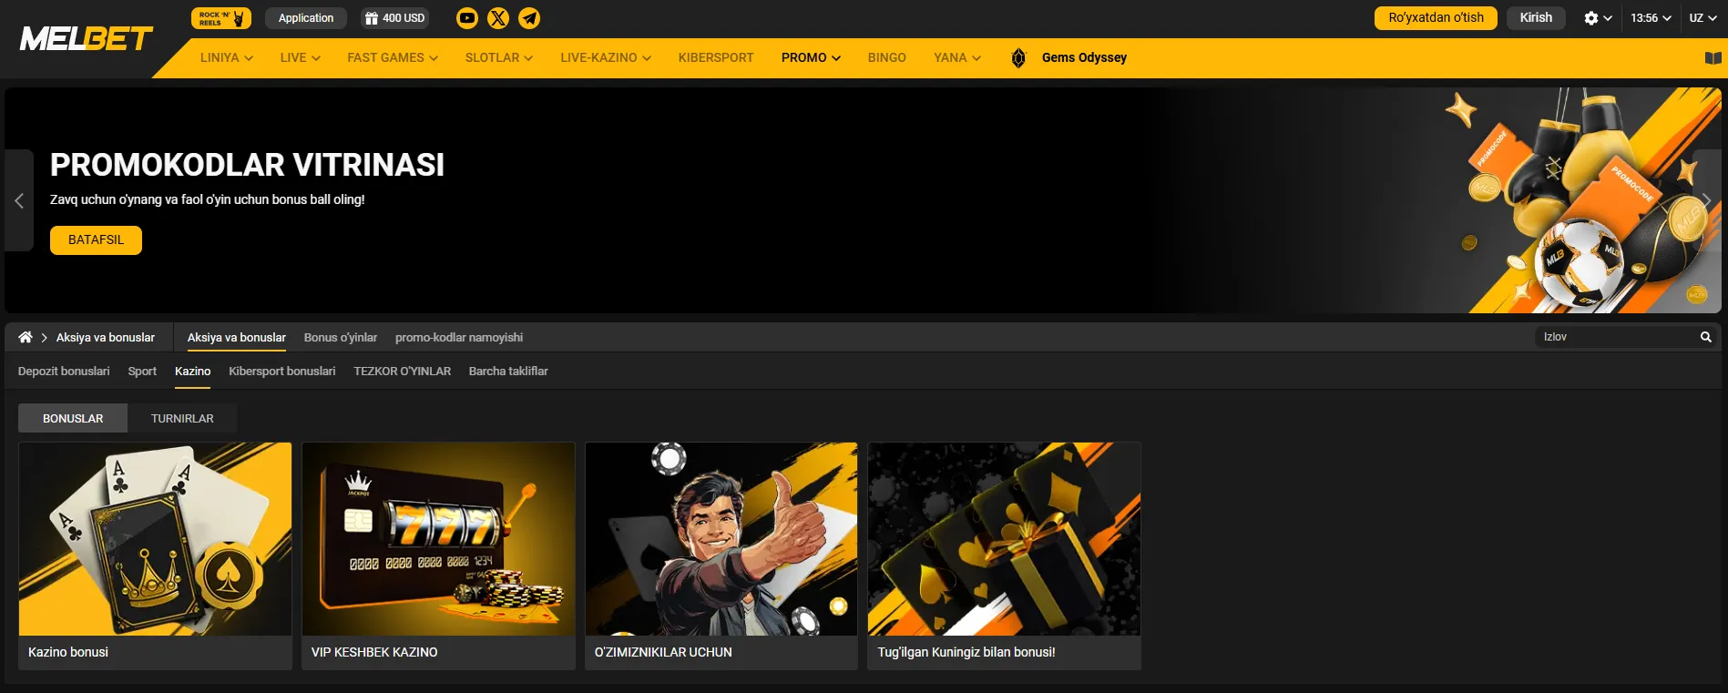This screenshot has height=693, width=1728.
Task: Open the Telegram channel icon
Action: pyautogui.click(x=529, y=18)
